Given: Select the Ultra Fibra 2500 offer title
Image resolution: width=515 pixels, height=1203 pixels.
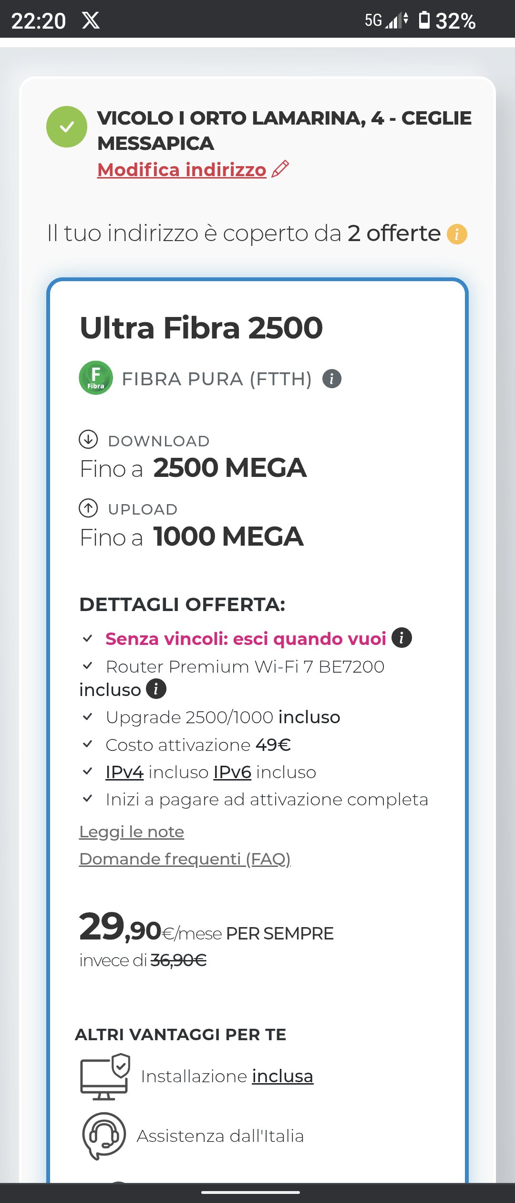Looking at the screenshot, I should pyautogui.click(x=201, y=328).
